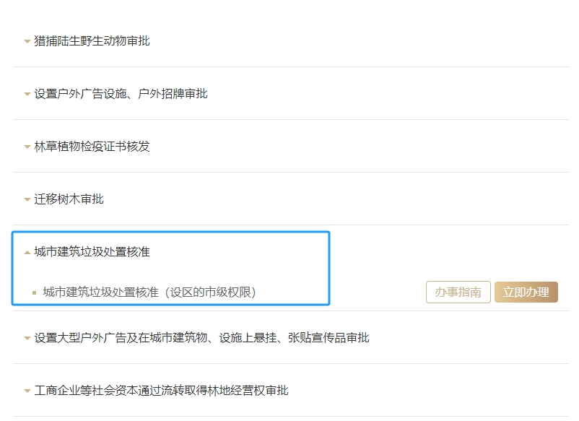Expand arrow for 工商企业等社会资本 林地经营权审批

[x=27, y=391]
